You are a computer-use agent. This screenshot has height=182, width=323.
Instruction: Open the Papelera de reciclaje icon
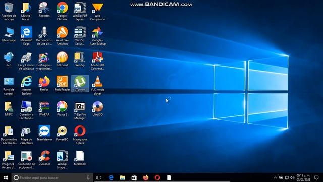[9, 11]
